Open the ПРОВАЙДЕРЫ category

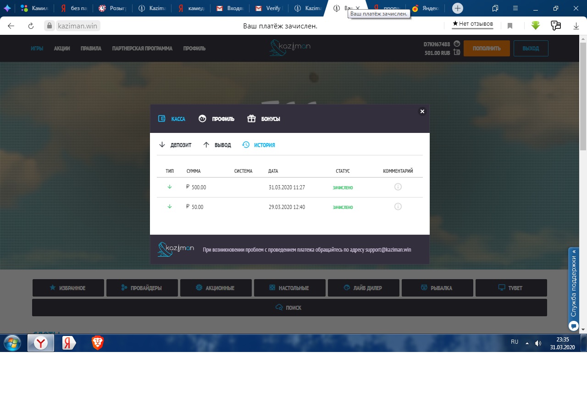[142, 288]
